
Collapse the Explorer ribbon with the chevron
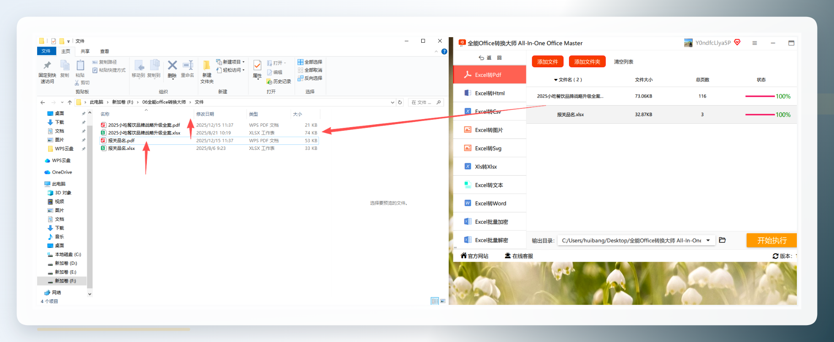click(436, 52)
